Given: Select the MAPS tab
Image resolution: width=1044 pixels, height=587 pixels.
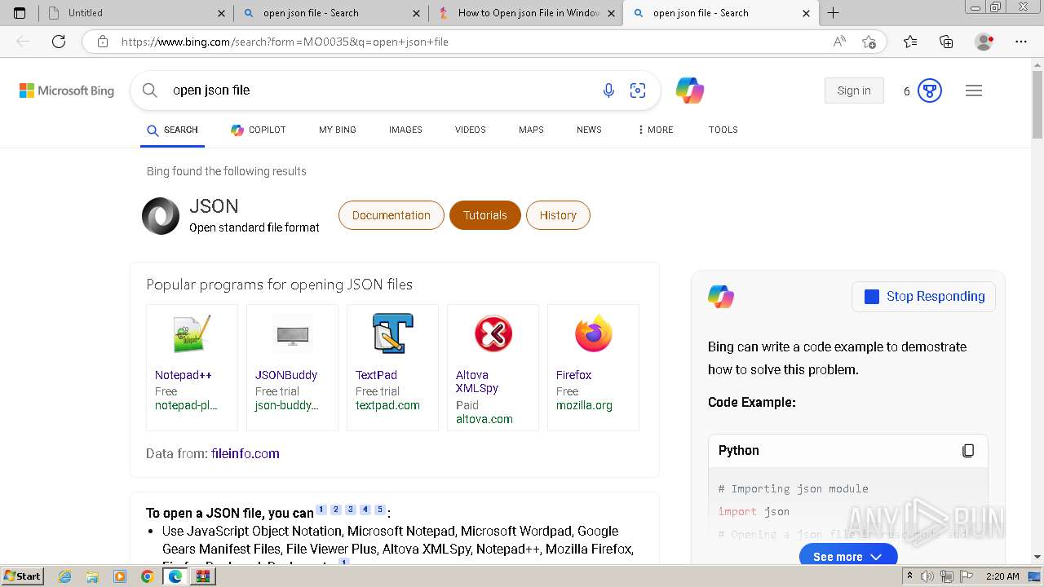Looking at the screenshot, I should [531, 130].
